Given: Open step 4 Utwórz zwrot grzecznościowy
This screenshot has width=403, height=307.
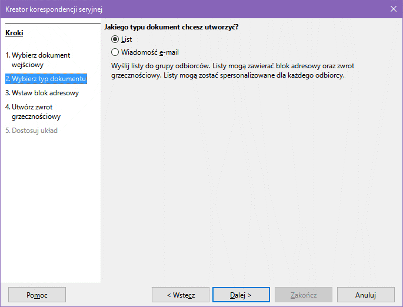Looking at the screenshot, I should click(36, 112).
